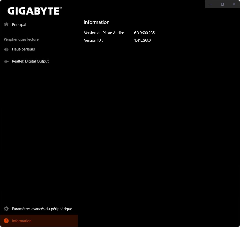Click the Version du Pilote Audio label

tap(104, 33)
